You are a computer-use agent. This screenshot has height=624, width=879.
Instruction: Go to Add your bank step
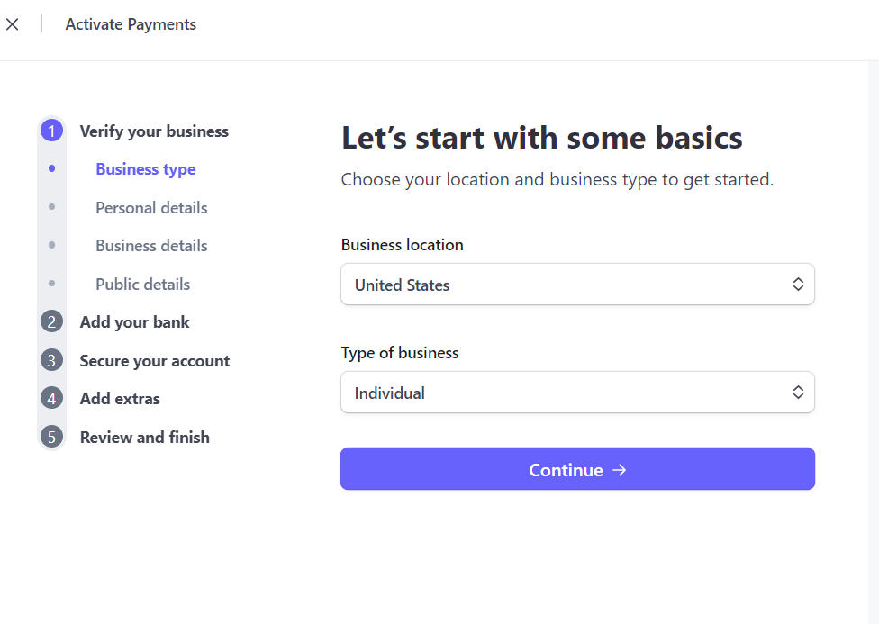135,322
